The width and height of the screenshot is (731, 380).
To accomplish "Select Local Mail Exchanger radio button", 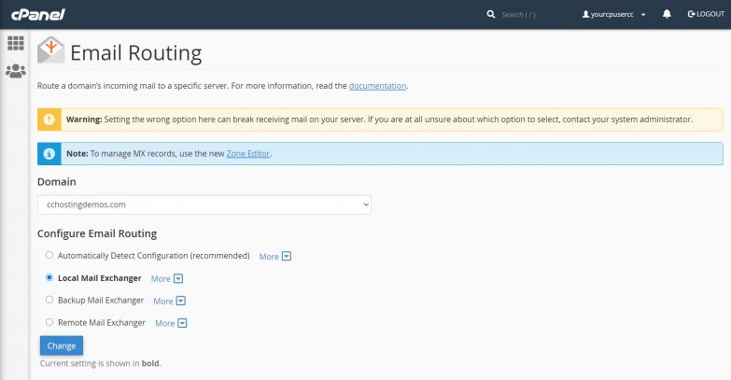I will click(x=49, y=278).
